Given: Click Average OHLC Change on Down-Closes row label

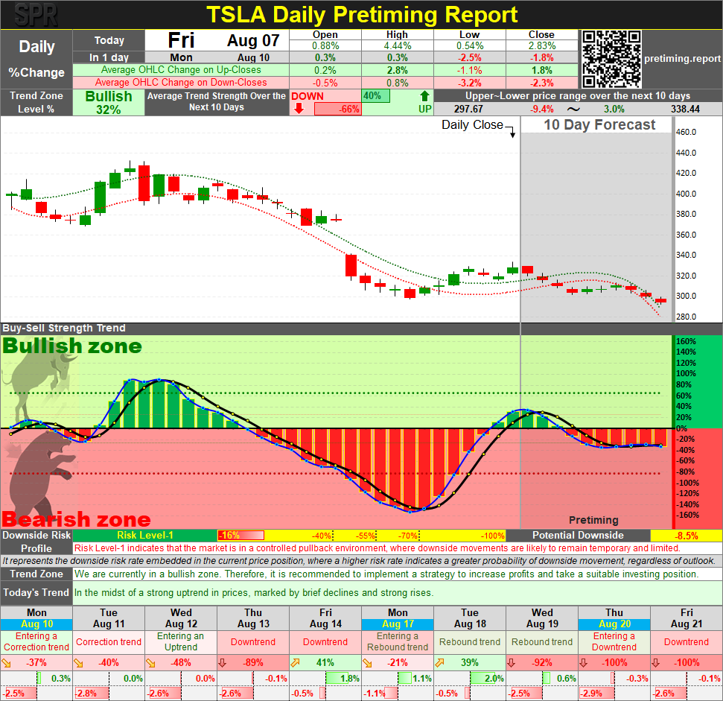Looking at the screenshot, I should pyautogui.click(x=181, y=83).
